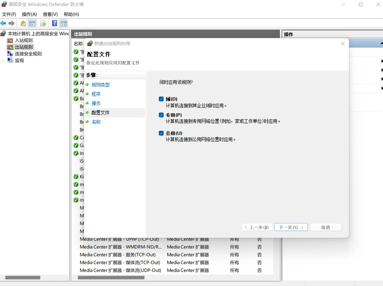The width and height of the screenshot is (383, 286).
Task: Go to the 操作 wizard step
Action: 96,103
